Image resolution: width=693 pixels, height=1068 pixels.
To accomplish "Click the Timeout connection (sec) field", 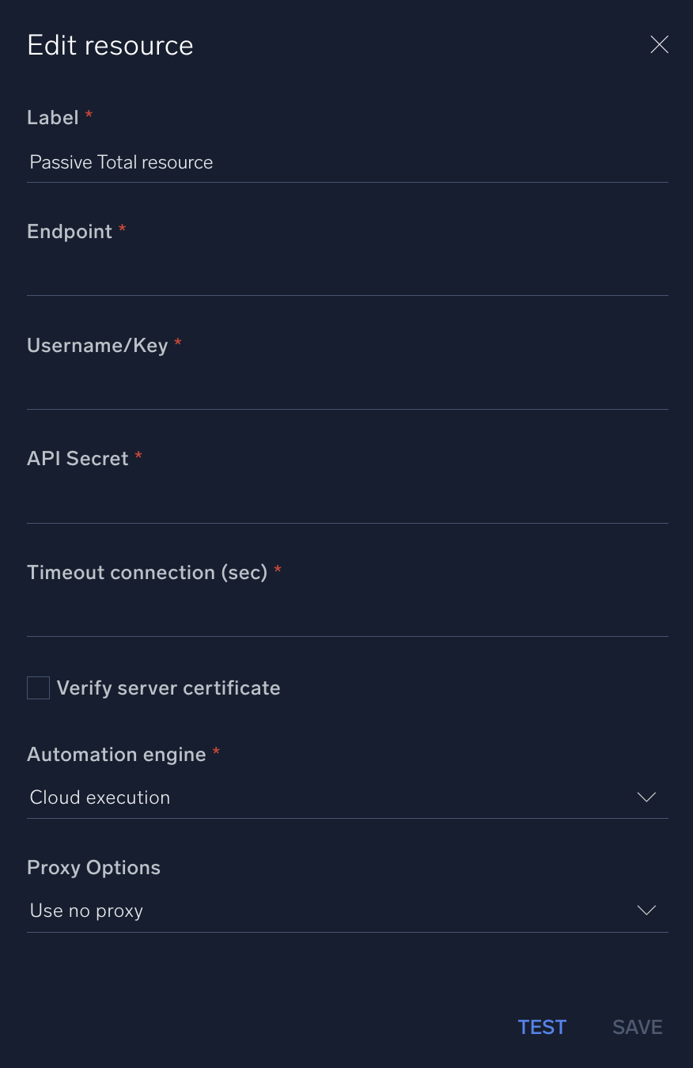I will point(348,618).
